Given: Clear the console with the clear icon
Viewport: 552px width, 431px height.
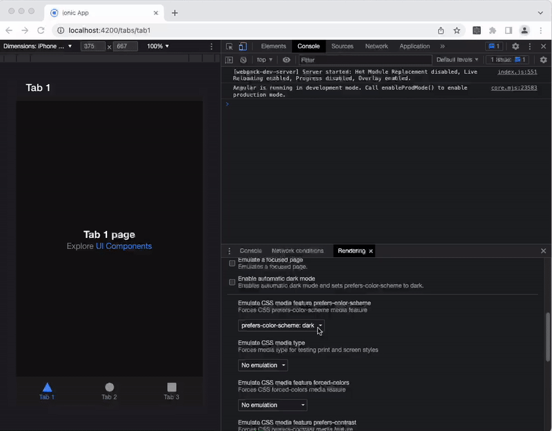Looking at the screenshot, I should [x=244, y=60].
